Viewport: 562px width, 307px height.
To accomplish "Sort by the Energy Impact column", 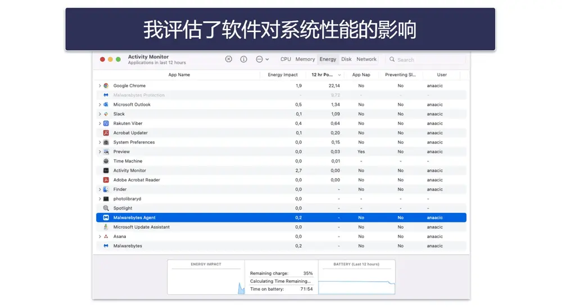I will [283, 75].
